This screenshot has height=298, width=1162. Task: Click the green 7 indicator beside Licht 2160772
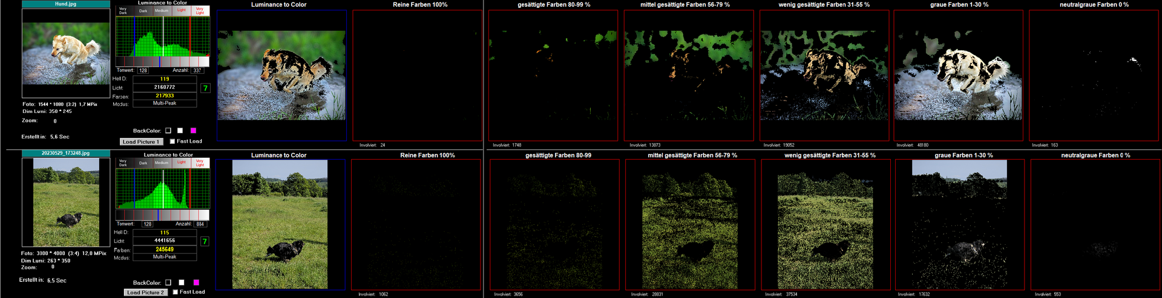click(205, 88)
